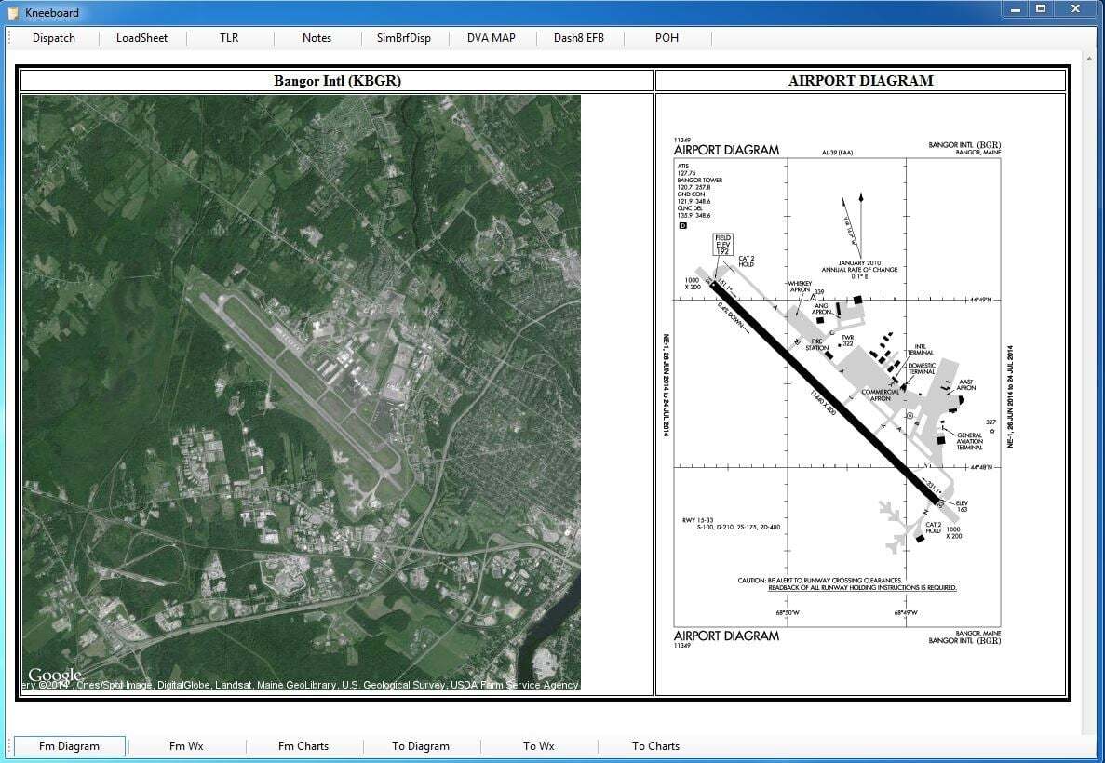Open the POH reference
The width and height of the screenshot is (1105, 763).
(667, 38)
